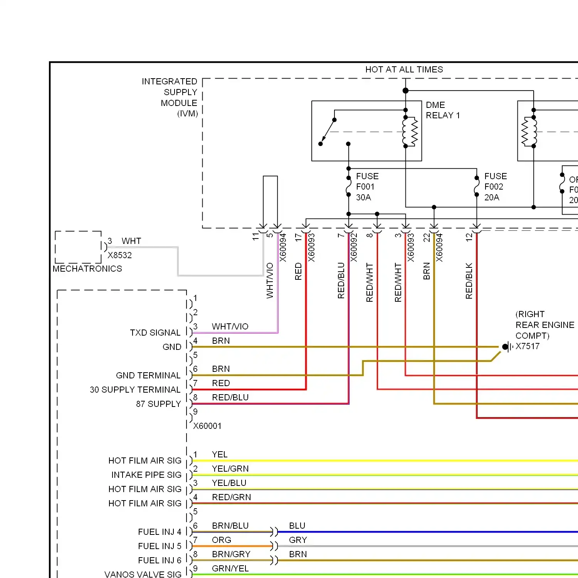This screenshot has height=578, width=578.
Task: Select the FUSE F001 30A label
Action: click(x=367, y=187)
